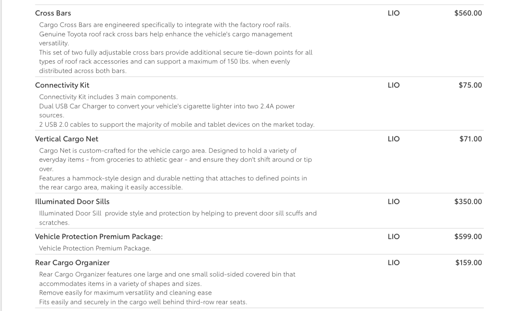Click the $599.00 protection package price

tap(468, 237)
